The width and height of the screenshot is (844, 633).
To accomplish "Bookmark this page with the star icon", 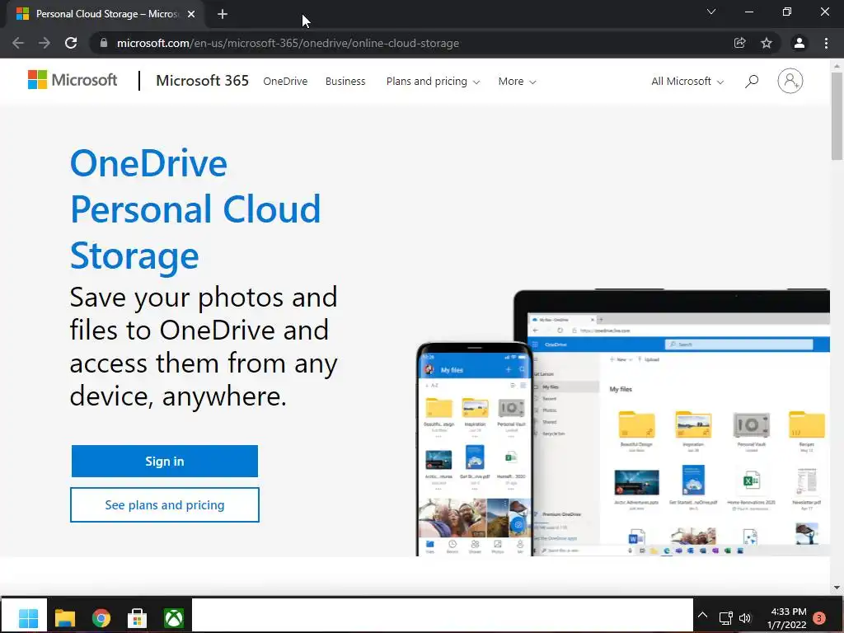I will 767,43.
